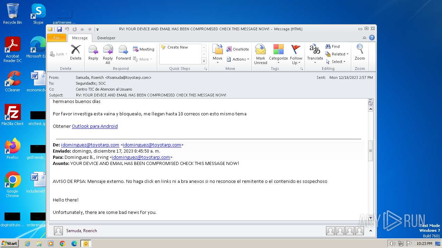This screenshot has width=442, height=248.
Task: Click 'Seguridadtic; SOC' in To field
Action: 91,83
